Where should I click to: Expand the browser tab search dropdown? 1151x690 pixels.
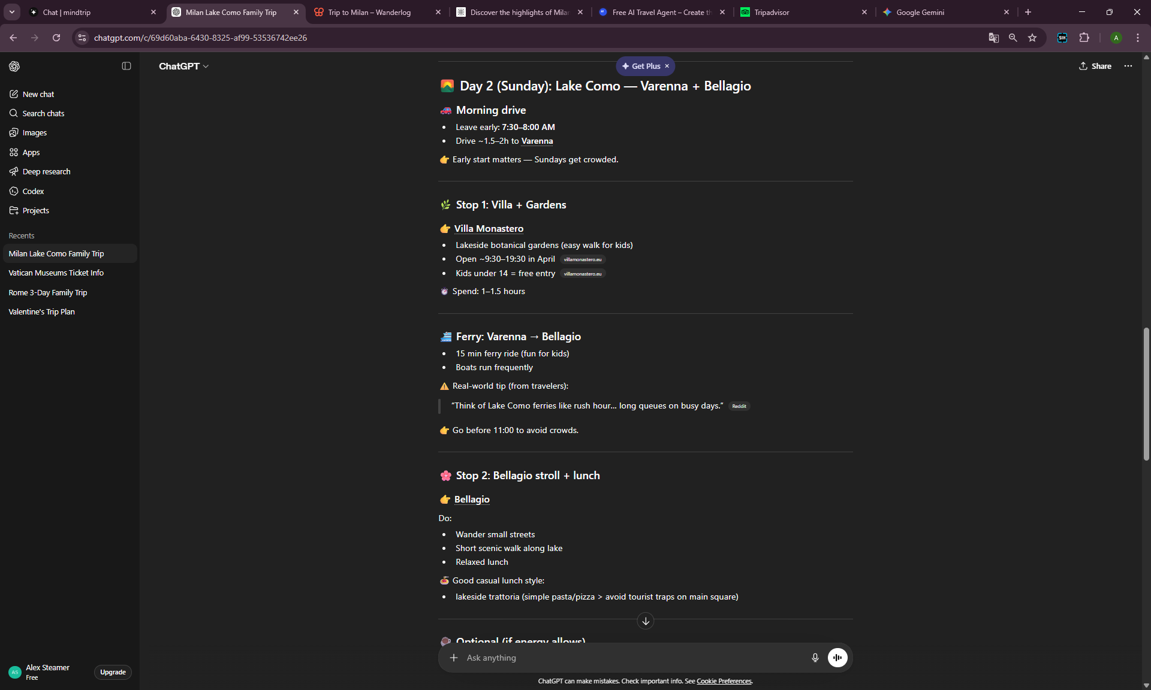(11, 12)
